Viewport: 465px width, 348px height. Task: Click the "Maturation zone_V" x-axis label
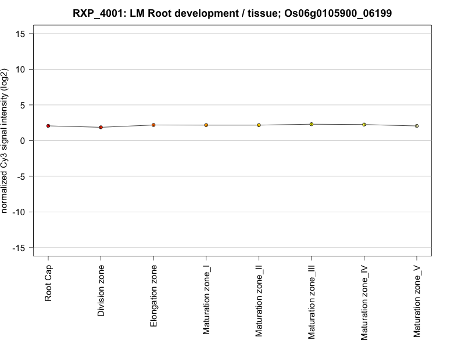pyautogui.click(x=417, y=300)
